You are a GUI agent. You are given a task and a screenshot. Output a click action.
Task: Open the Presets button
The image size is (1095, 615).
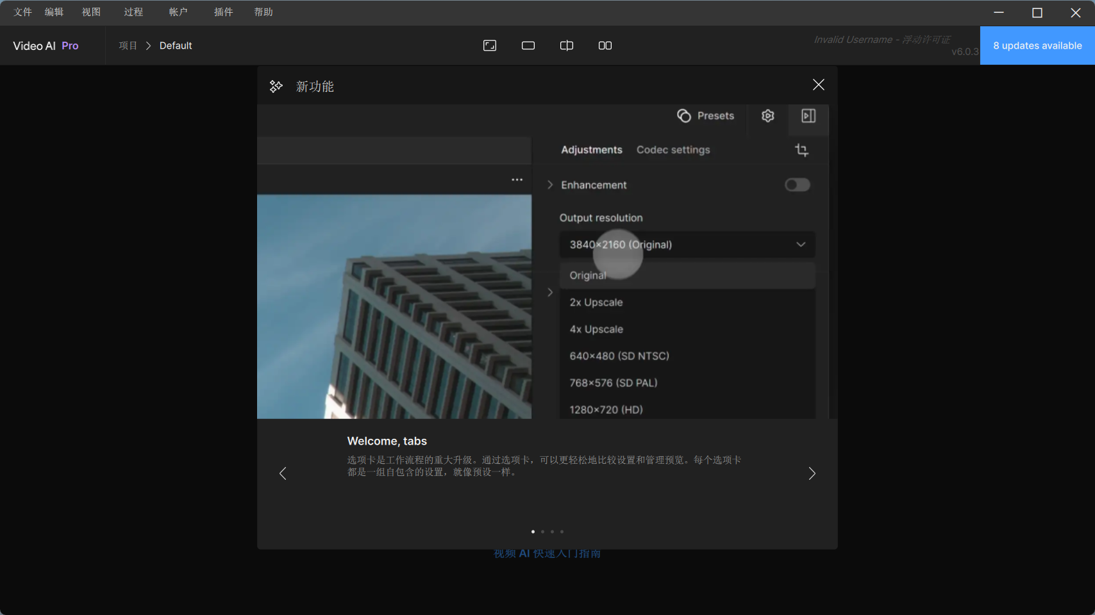[706, 116]
